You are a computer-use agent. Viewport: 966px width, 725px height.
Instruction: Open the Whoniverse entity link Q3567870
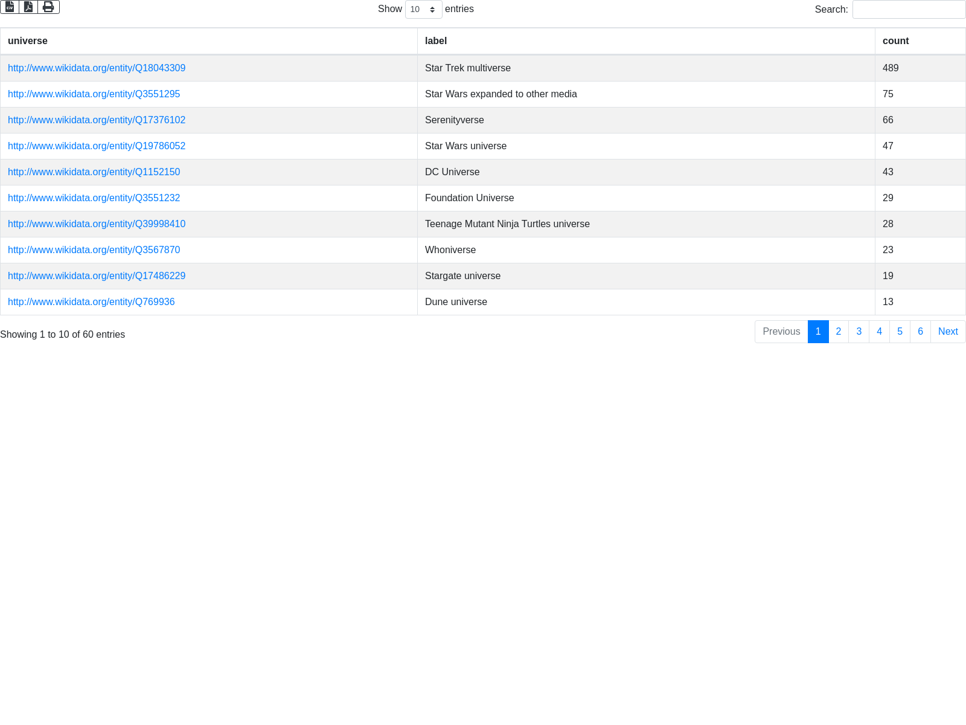pyautogui.click(x=94, y=250)
